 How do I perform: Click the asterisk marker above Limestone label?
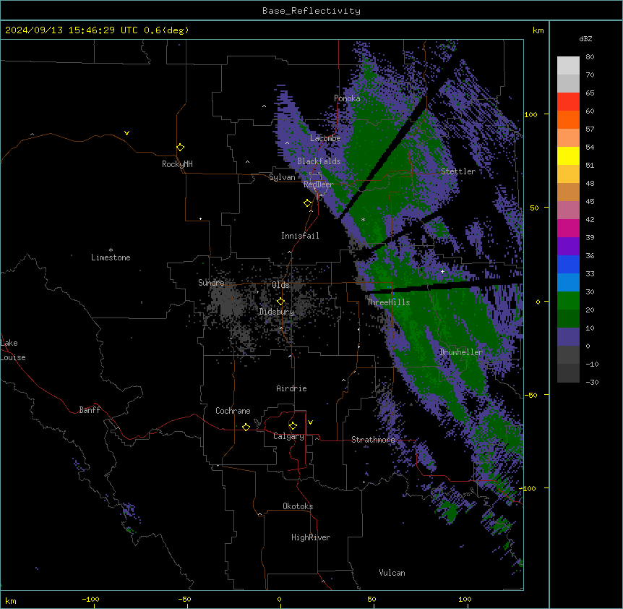click(x=111, y=250)
